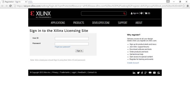Click the copyright 2015 Xilinx Inc. text
Image resolution: width=190 pixels, height=100 pixels.
(40, 72)
